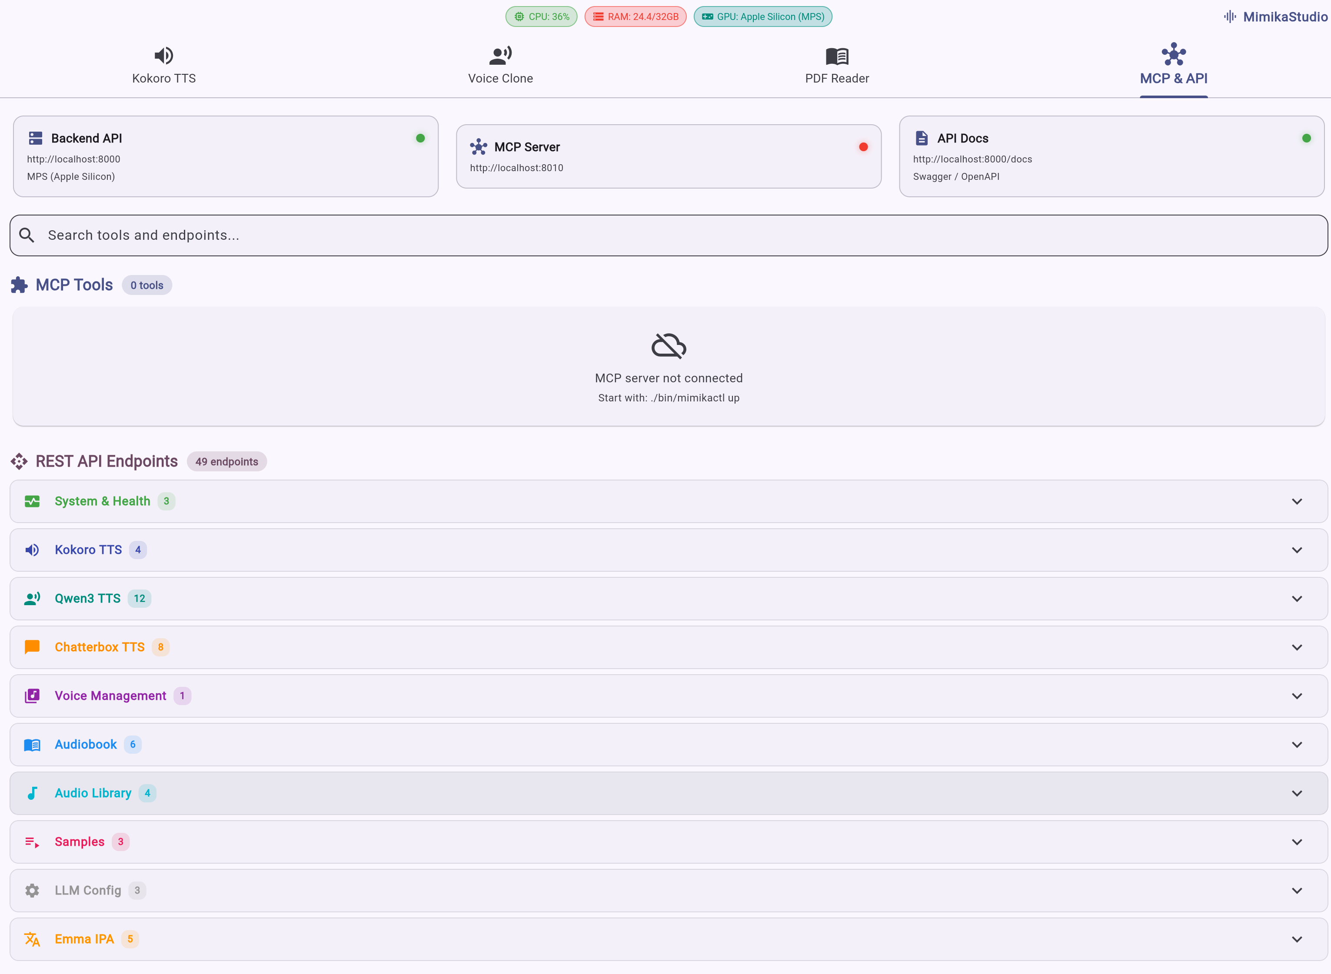Click the search magnifier icon
1331x974 pixels.
pos(27,235)
